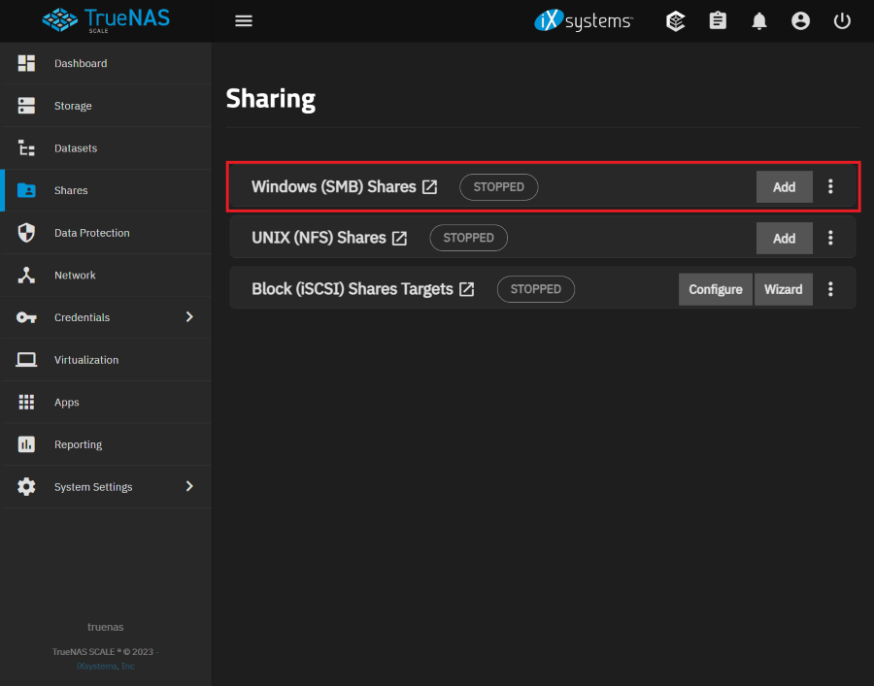This screenshot has height=686, width=874.
Task: Click the Configure button for iSCSI
Action: (x=715, y=289)
